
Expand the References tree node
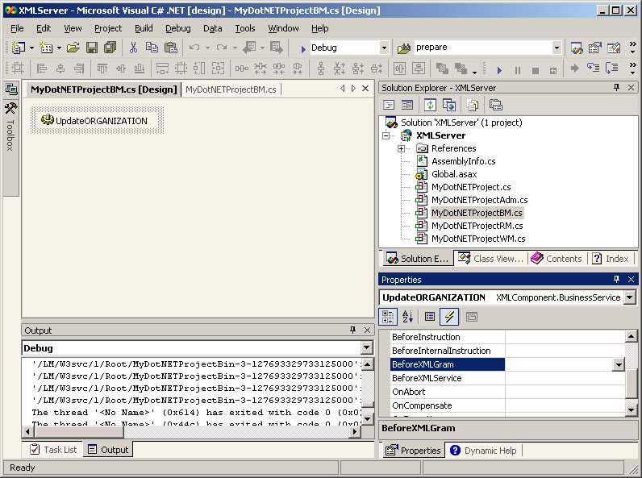[x=401, y=148]
